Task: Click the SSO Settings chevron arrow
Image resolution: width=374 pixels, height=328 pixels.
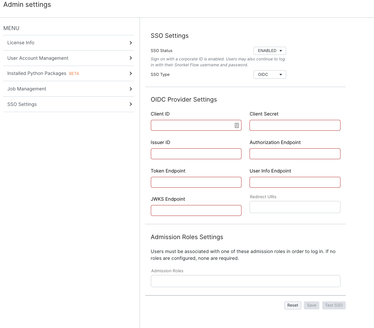Action: pyautogui.click(x=131, y=104)
